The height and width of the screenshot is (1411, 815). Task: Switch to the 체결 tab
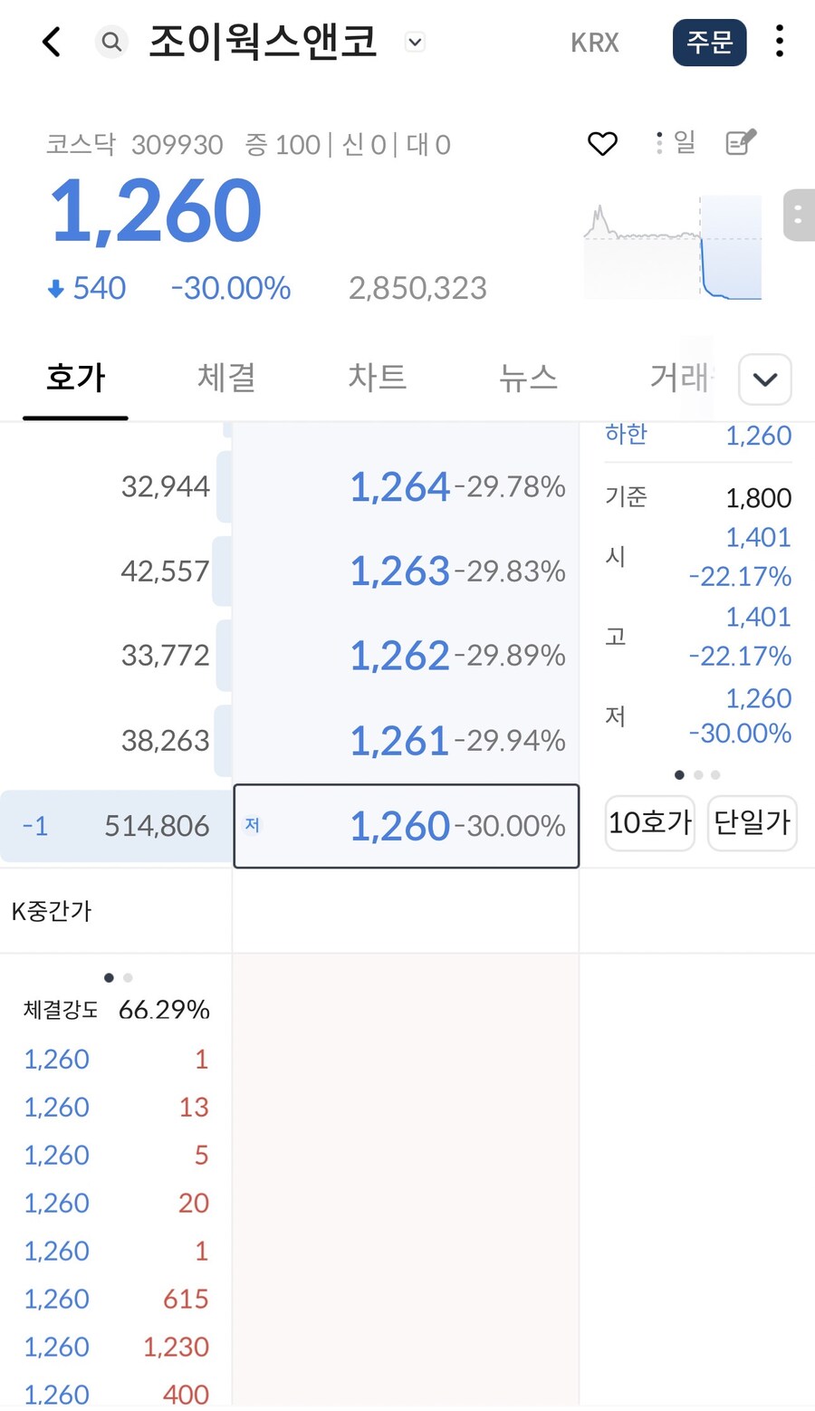225,378
